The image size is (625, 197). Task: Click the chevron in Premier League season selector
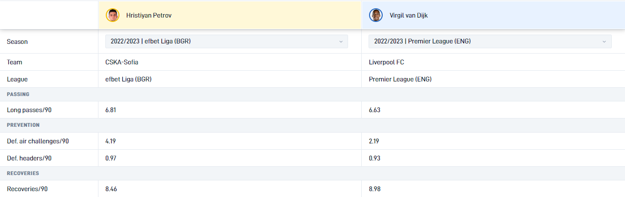[604, 41]
